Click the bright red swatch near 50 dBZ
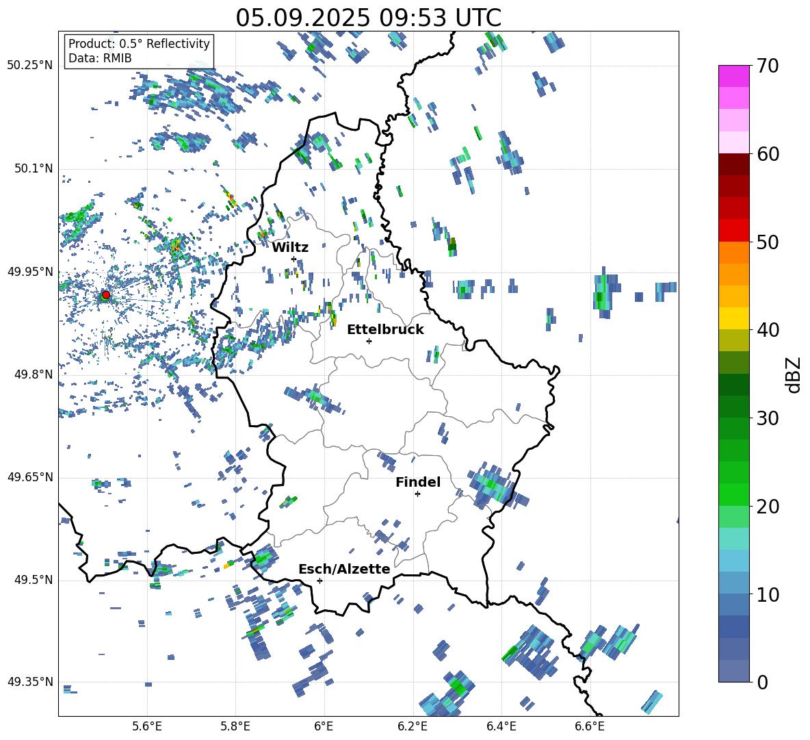810x740 pixels. click(x=733, y=231)
